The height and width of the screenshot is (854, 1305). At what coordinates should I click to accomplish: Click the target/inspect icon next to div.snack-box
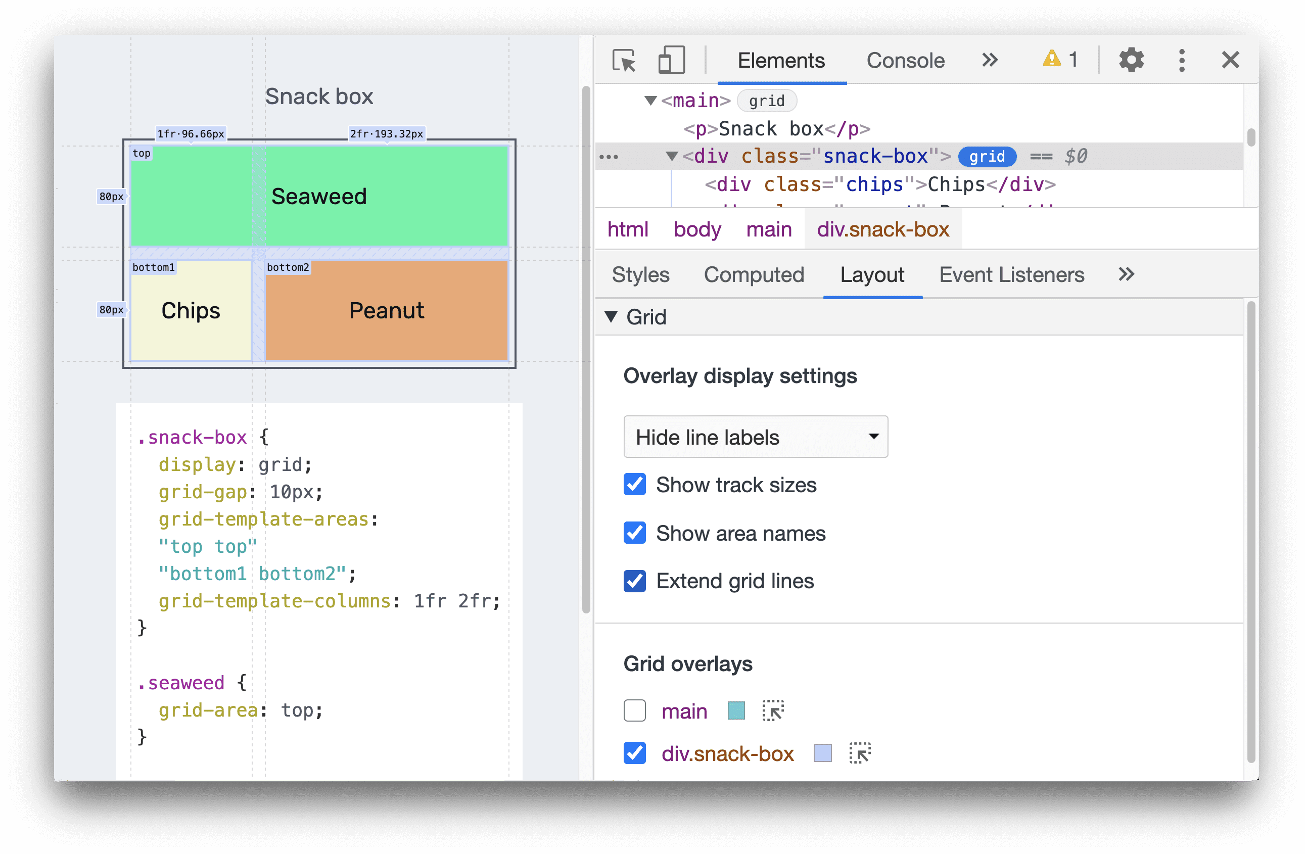point(859,754)
